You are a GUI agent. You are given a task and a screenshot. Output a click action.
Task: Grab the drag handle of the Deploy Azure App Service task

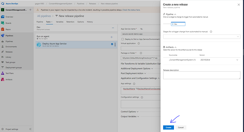115,44
